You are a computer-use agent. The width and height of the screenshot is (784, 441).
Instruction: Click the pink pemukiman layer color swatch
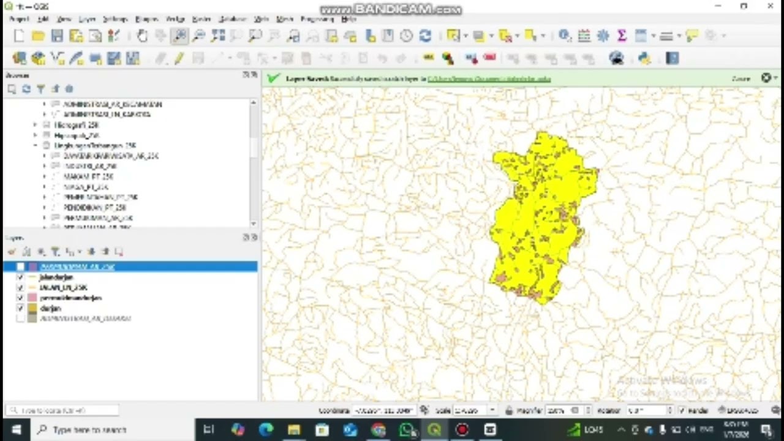[x=32, y=298]
